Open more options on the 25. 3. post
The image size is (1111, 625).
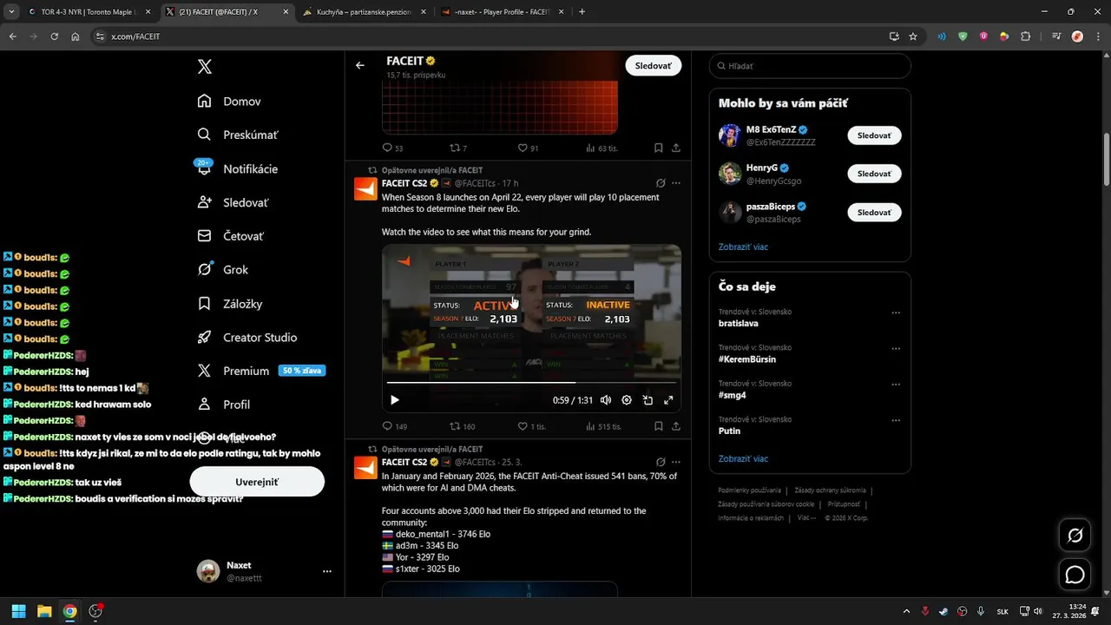[x=676, y=462]
